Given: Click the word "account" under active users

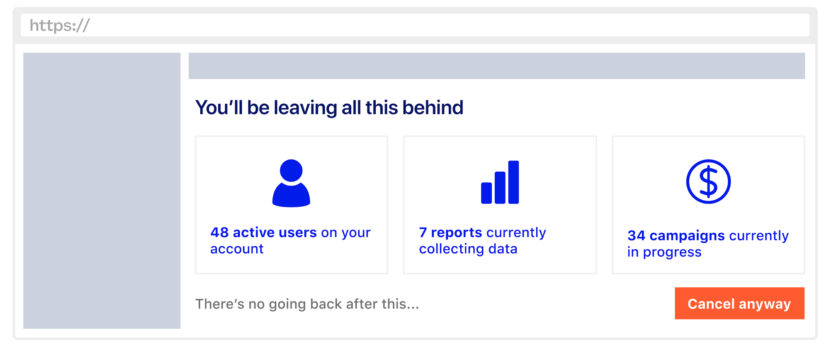Looking at the screenshot, I should coord(237,249).
